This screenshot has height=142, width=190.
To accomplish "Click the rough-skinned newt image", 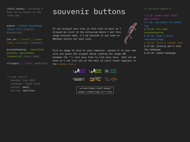I will pos(131,33).
